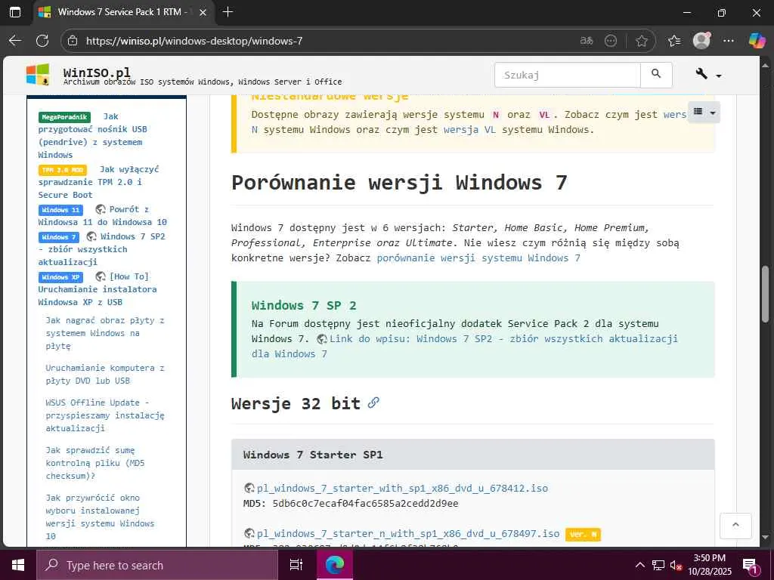Open Powrót z Windowsa 11 do Windowsa 10
774x580 pixels.
click(103, 215)
